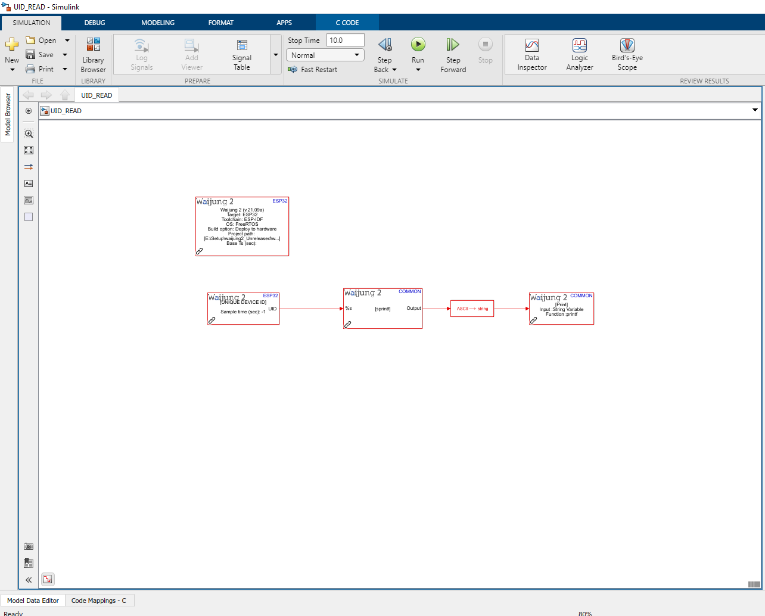Open the Normal simulation mode dropdown
The image size is (765, 616).
pos(325,55)
